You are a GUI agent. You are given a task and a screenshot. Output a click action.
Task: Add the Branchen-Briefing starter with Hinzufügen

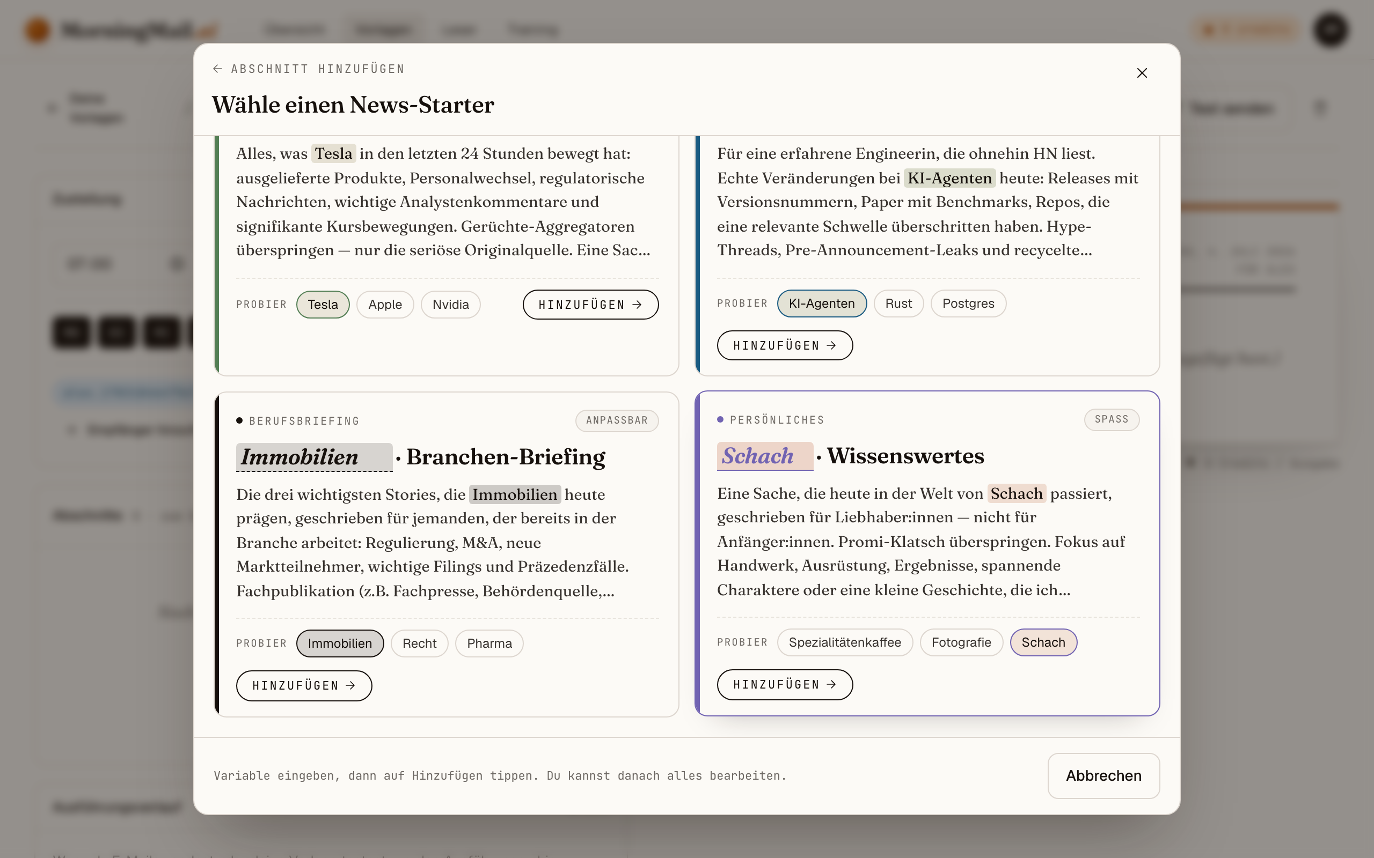(304, 685)
